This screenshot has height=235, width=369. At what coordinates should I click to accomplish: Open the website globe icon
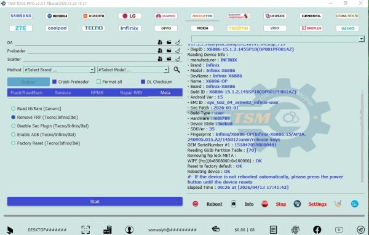pos(295,229)
